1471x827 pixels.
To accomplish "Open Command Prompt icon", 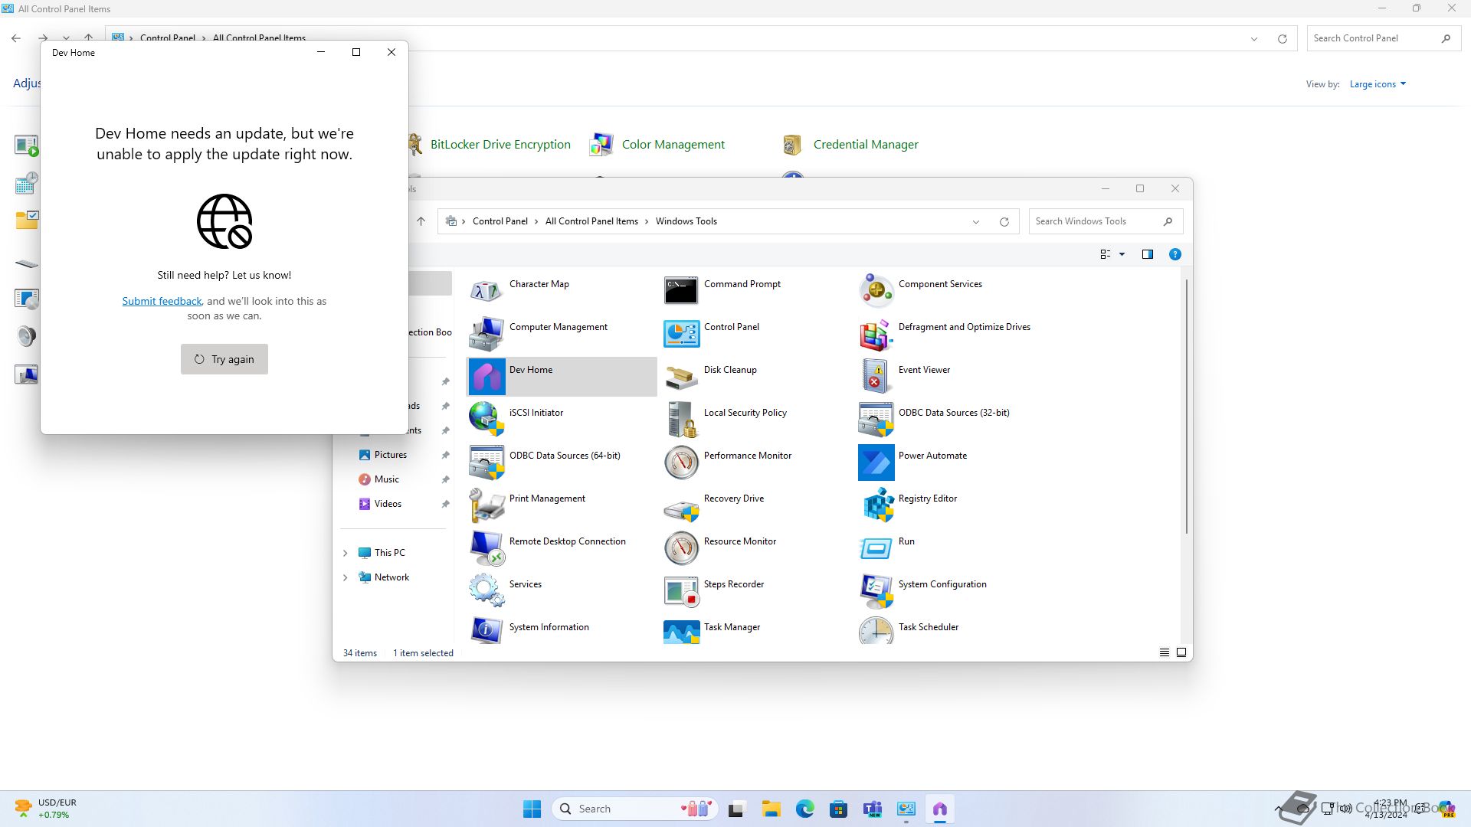I will [681, 291].
